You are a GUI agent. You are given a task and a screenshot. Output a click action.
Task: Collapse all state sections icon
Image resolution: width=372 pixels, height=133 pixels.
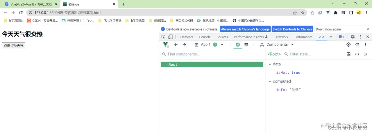[366, 54]
